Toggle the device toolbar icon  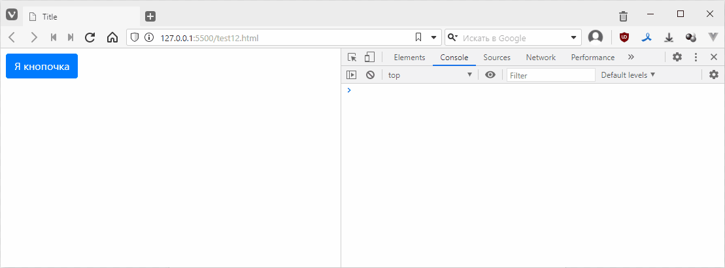point(369,58)
